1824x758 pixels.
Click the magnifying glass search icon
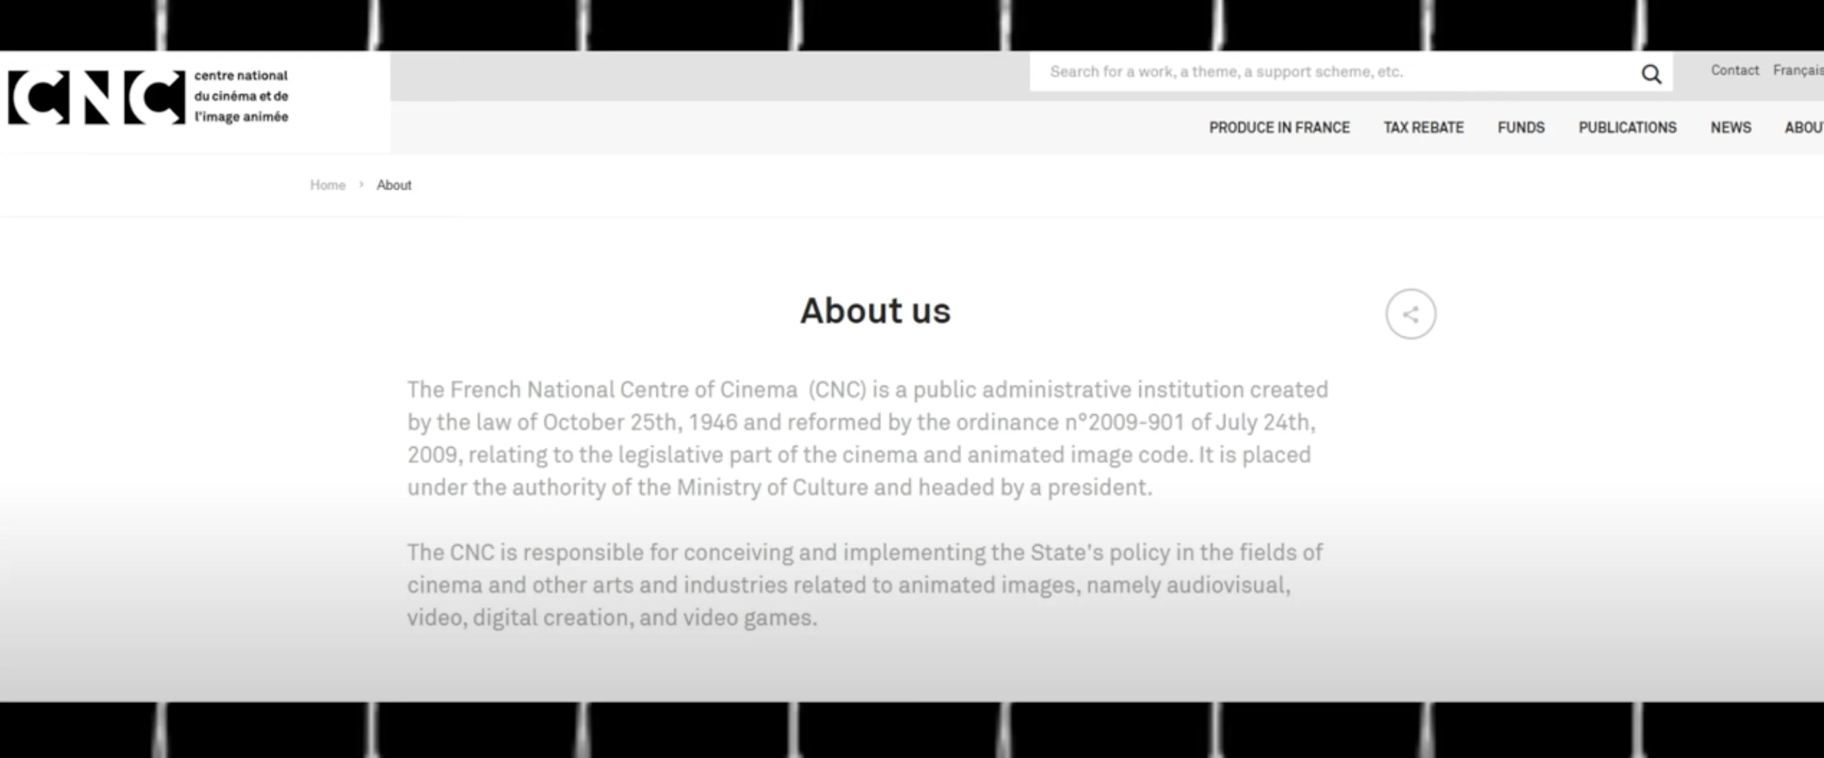1651,74
